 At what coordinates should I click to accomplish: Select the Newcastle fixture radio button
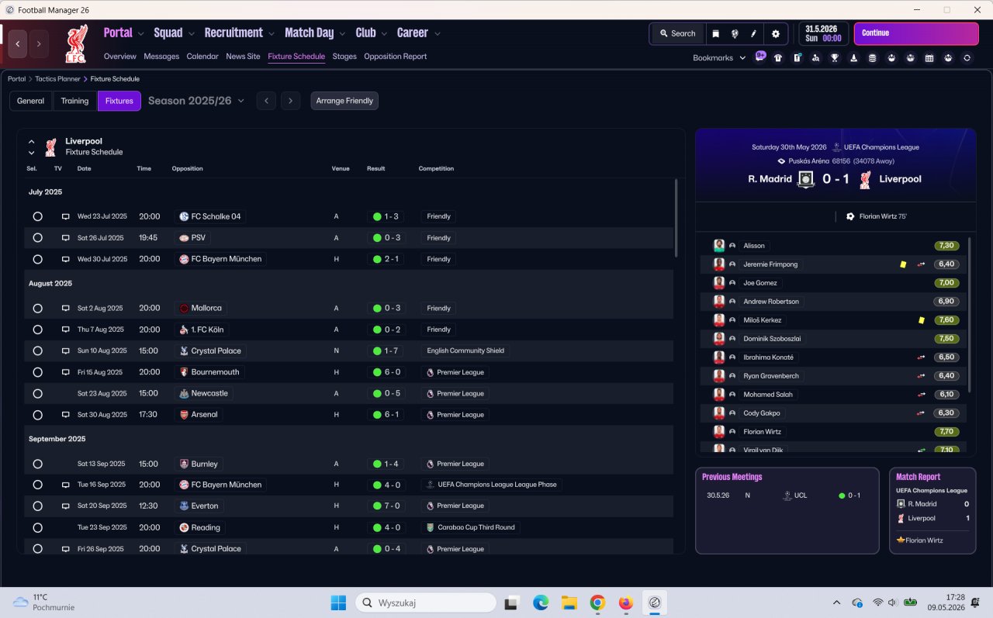[x=37, y=393]
